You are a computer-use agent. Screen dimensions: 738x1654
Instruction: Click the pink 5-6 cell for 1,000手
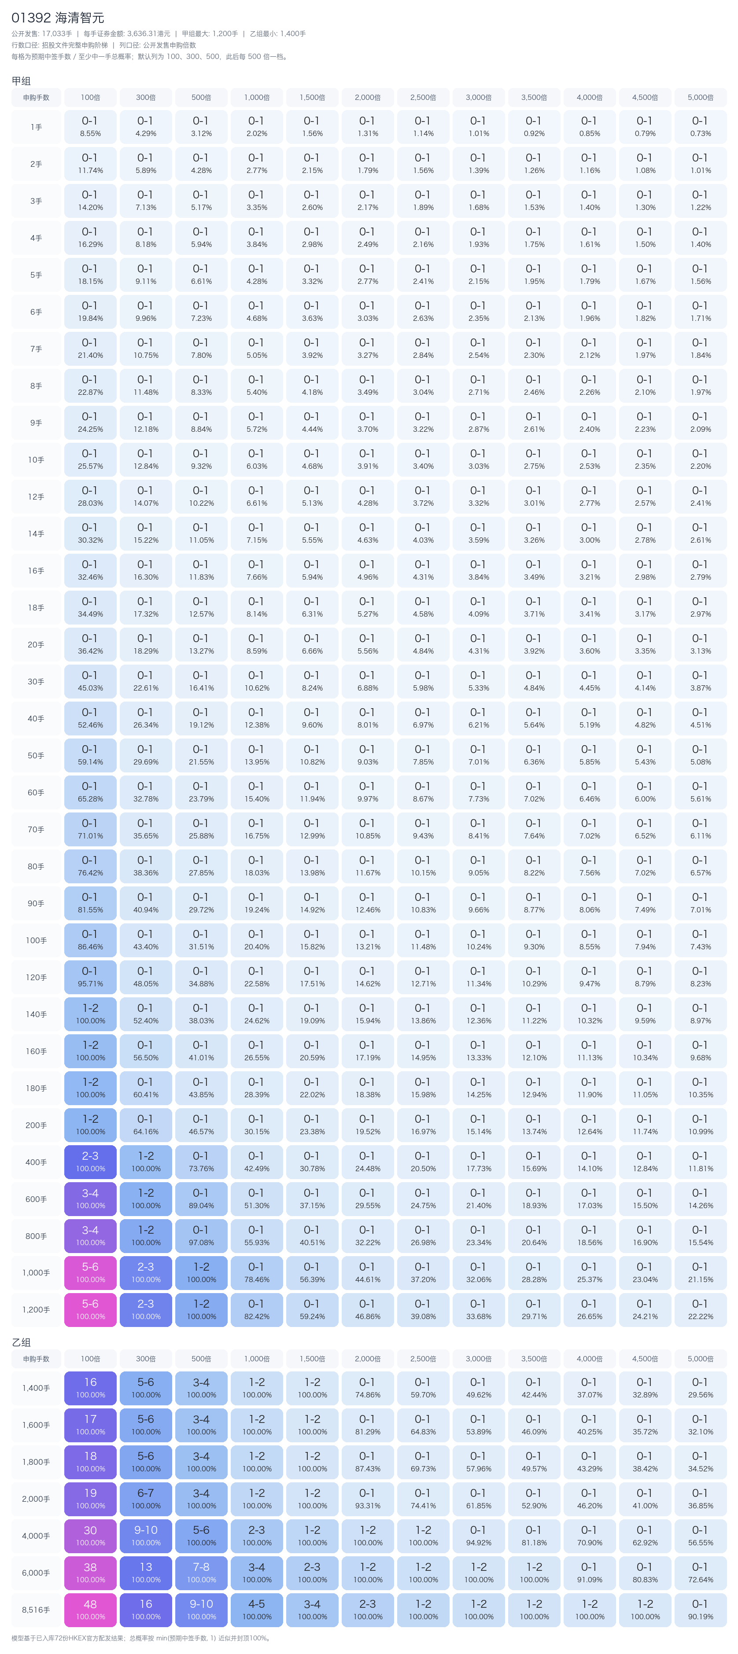[x=90, y=1272]
